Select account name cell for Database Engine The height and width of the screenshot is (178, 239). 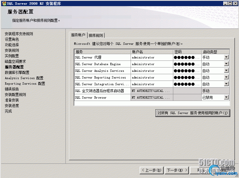coord(152,64)
